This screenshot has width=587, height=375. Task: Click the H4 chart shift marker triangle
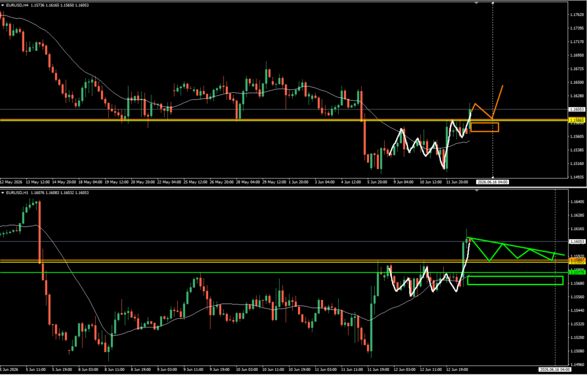coord(476,3)
